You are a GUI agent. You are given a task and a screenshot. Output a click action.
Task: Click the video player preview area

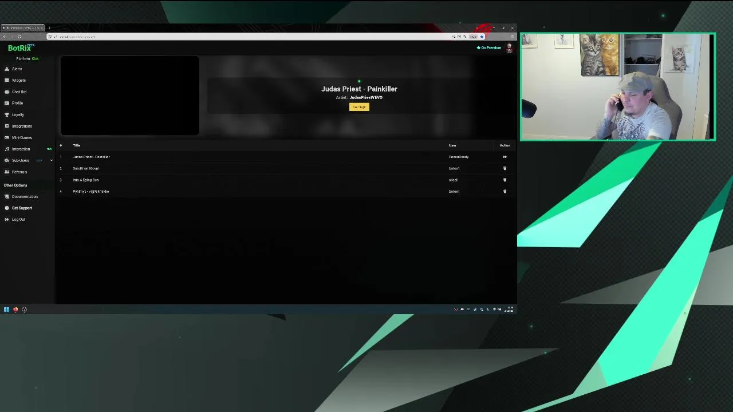click(130, 96)
